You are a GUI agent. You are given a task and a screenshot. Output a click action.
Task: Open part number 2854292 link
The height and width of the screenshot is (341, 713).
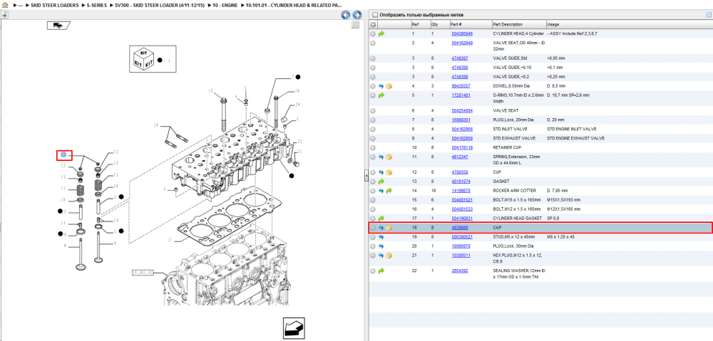click(459, 271)
